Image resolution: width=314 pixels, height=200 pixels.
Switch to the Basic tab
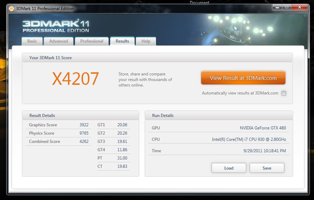(32, 41)
